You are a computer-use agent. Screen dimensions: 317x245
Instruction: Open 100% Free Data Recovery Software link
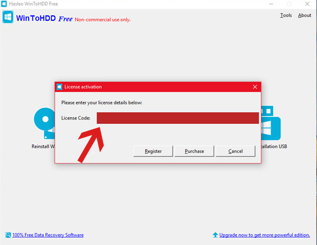[x=48, y=235]
